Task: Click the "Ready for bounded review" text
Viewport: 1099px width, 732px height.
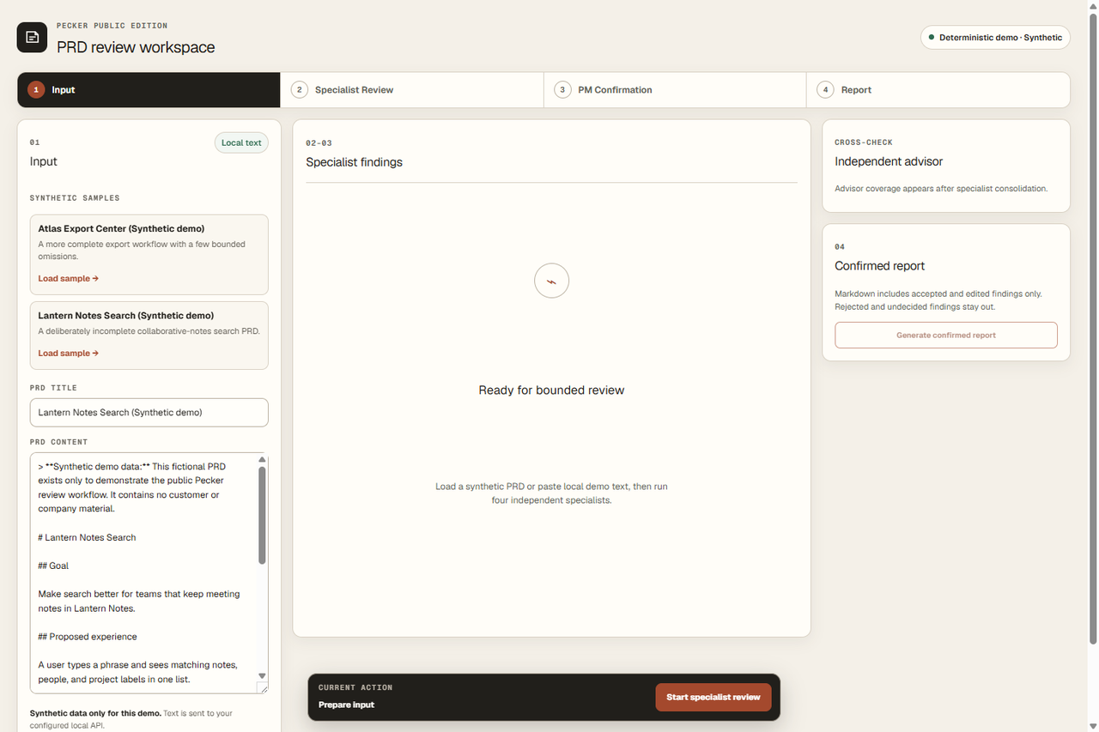Action: (551, 390)
